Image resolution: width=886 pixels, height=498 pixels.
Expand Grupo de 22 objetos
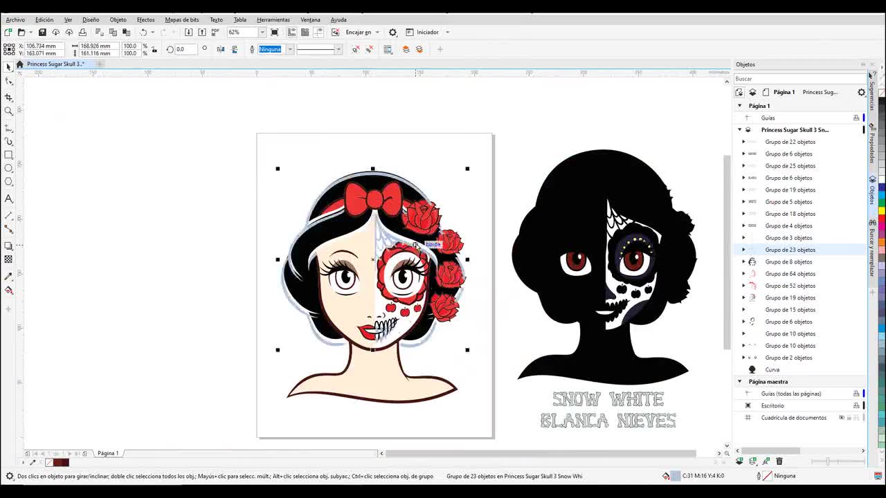(744, 142)
